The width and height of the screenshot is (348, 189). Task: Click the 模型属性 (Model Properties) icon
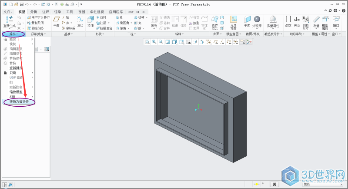(325, 19)
